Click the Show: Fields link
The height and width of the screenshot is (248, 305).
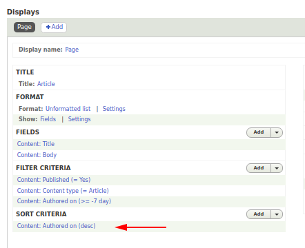point(48,119)
